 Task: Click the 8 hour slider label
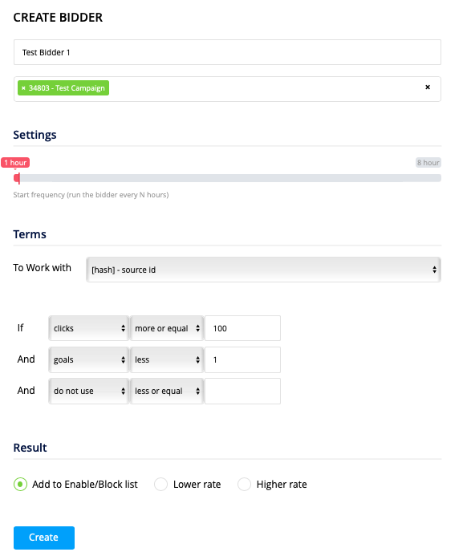pyautogui.click(x=428, y=163)
